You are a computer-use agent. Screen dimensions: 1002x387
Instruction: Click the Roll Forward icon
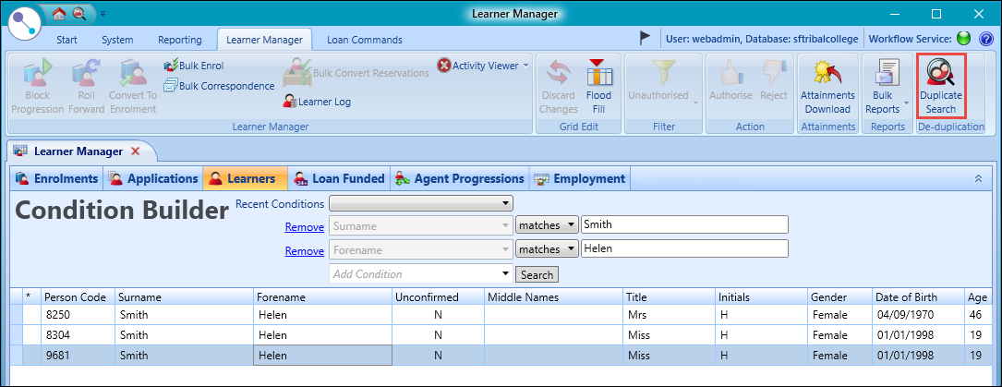(x=87, y=72)
